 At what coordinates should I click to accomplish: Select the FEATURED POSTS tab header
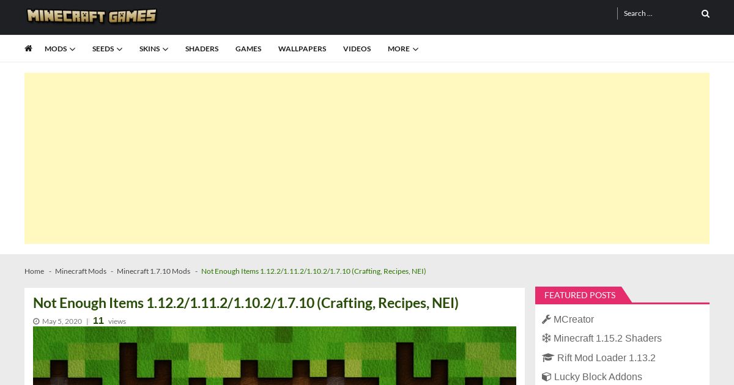[x=580, y=295]
